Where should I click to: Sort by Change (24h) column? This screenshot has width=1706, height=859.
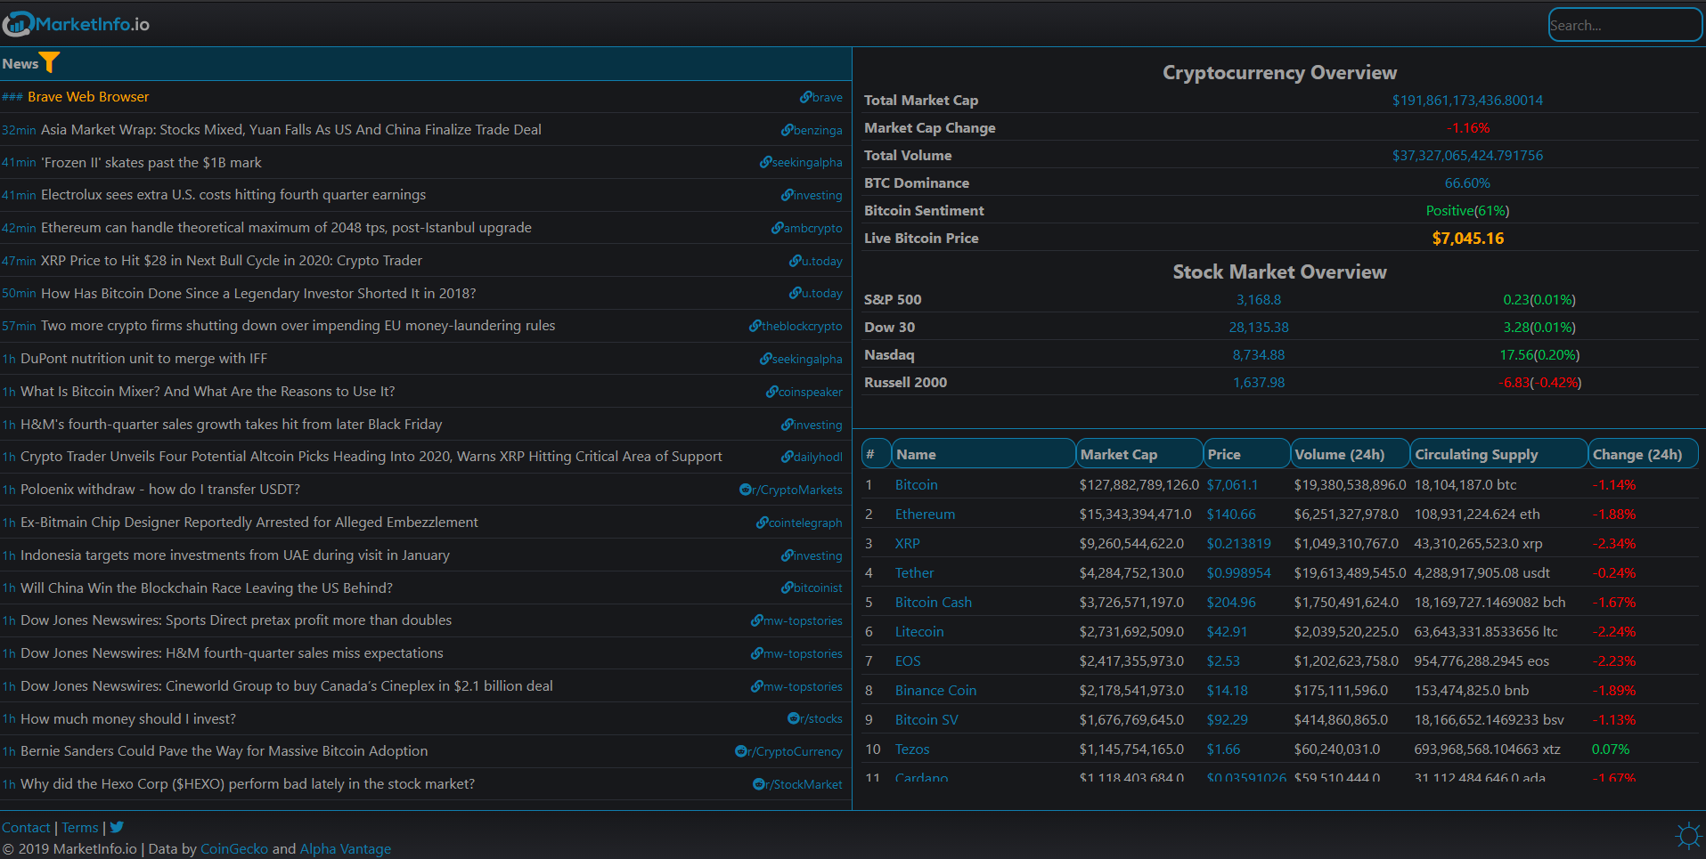pyautogui.click(x=1644, y=454)
